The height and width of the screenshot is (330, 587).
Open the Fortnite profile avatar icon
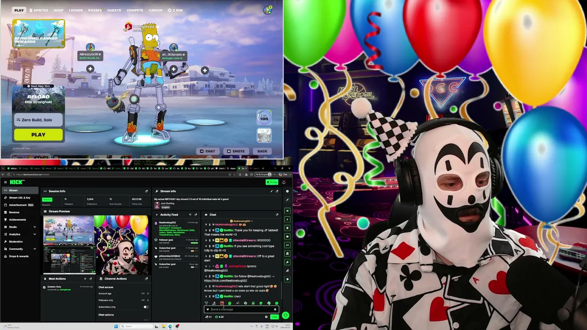coord(267,10)
